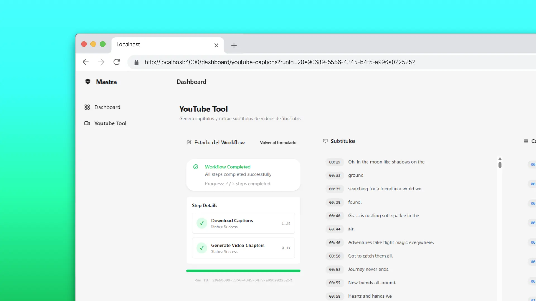Click the Download Captions success checkmark
The height and width of the screenshot is (301, 536).
click(x=202, y=223)
